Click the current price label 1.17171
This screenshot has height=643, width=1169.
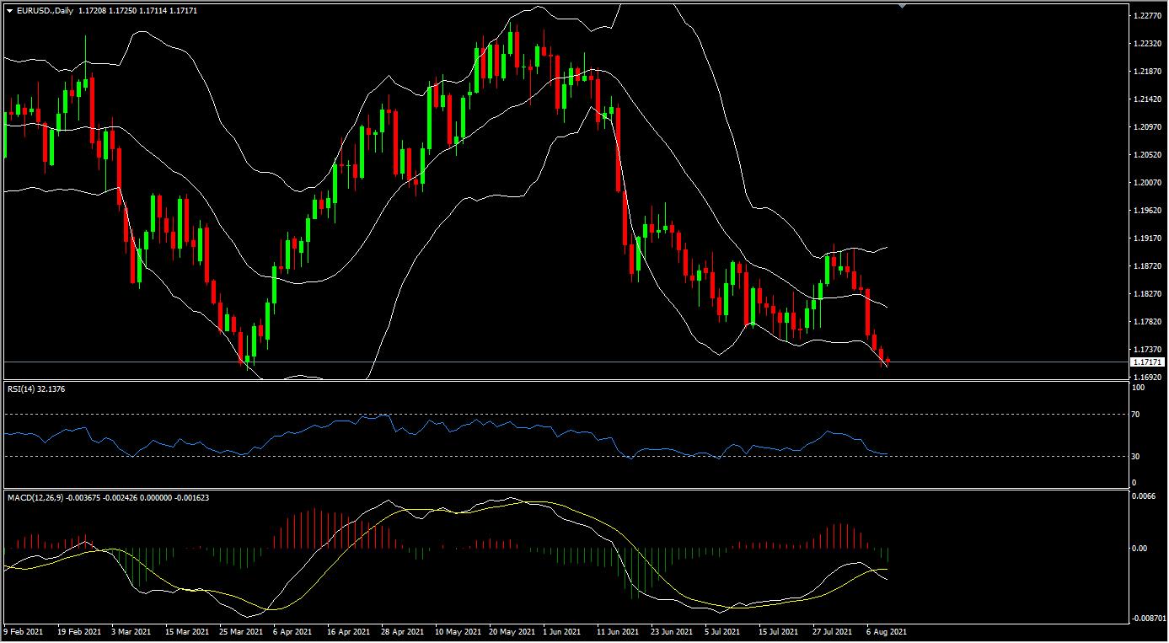1149,362
